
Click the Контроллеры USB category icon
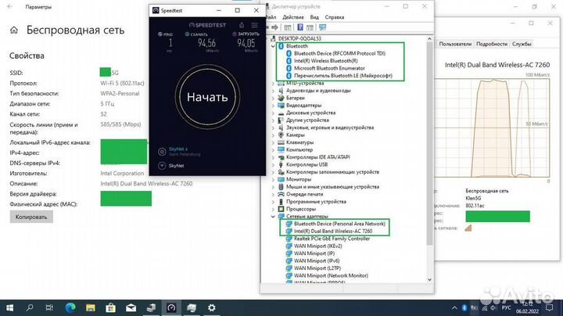(281, 164)
